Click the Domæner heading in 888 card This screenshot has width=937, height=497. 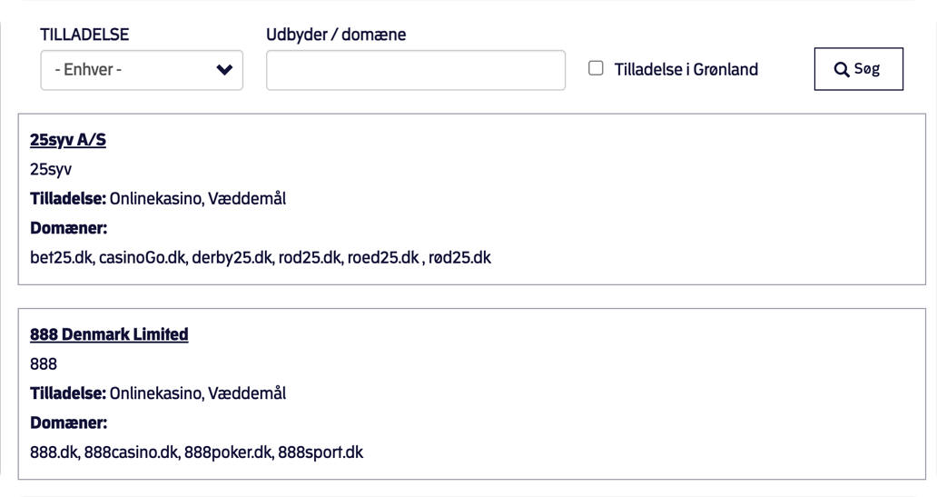tap(69, 422)
